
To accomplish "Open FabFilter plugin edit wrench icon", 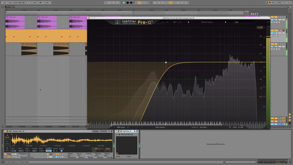I will tap(121, 131).
